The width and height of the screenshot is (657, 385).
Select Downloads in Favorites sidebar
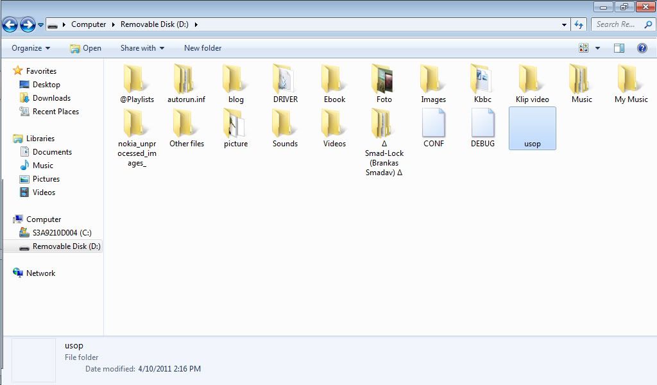point(51,98)
